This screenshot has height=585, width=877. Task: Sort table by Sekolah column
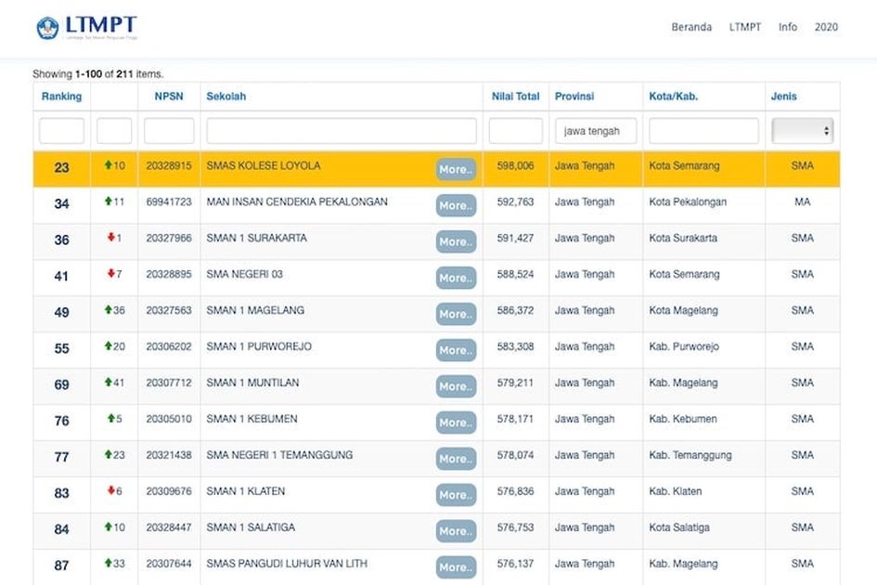(226, 97)
